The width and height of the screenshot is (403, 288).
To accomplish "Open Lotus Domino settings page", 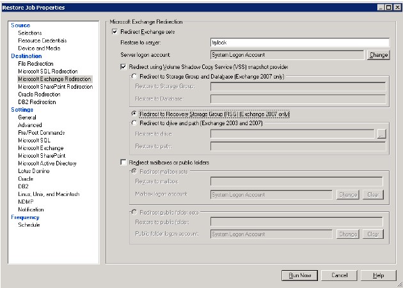I will [x=34, y=171].
